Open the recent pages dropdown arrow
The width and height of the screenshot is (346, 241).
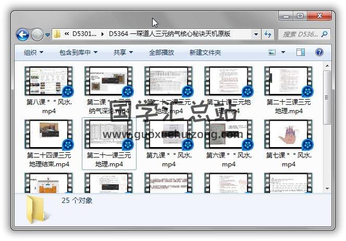(47, 35)
